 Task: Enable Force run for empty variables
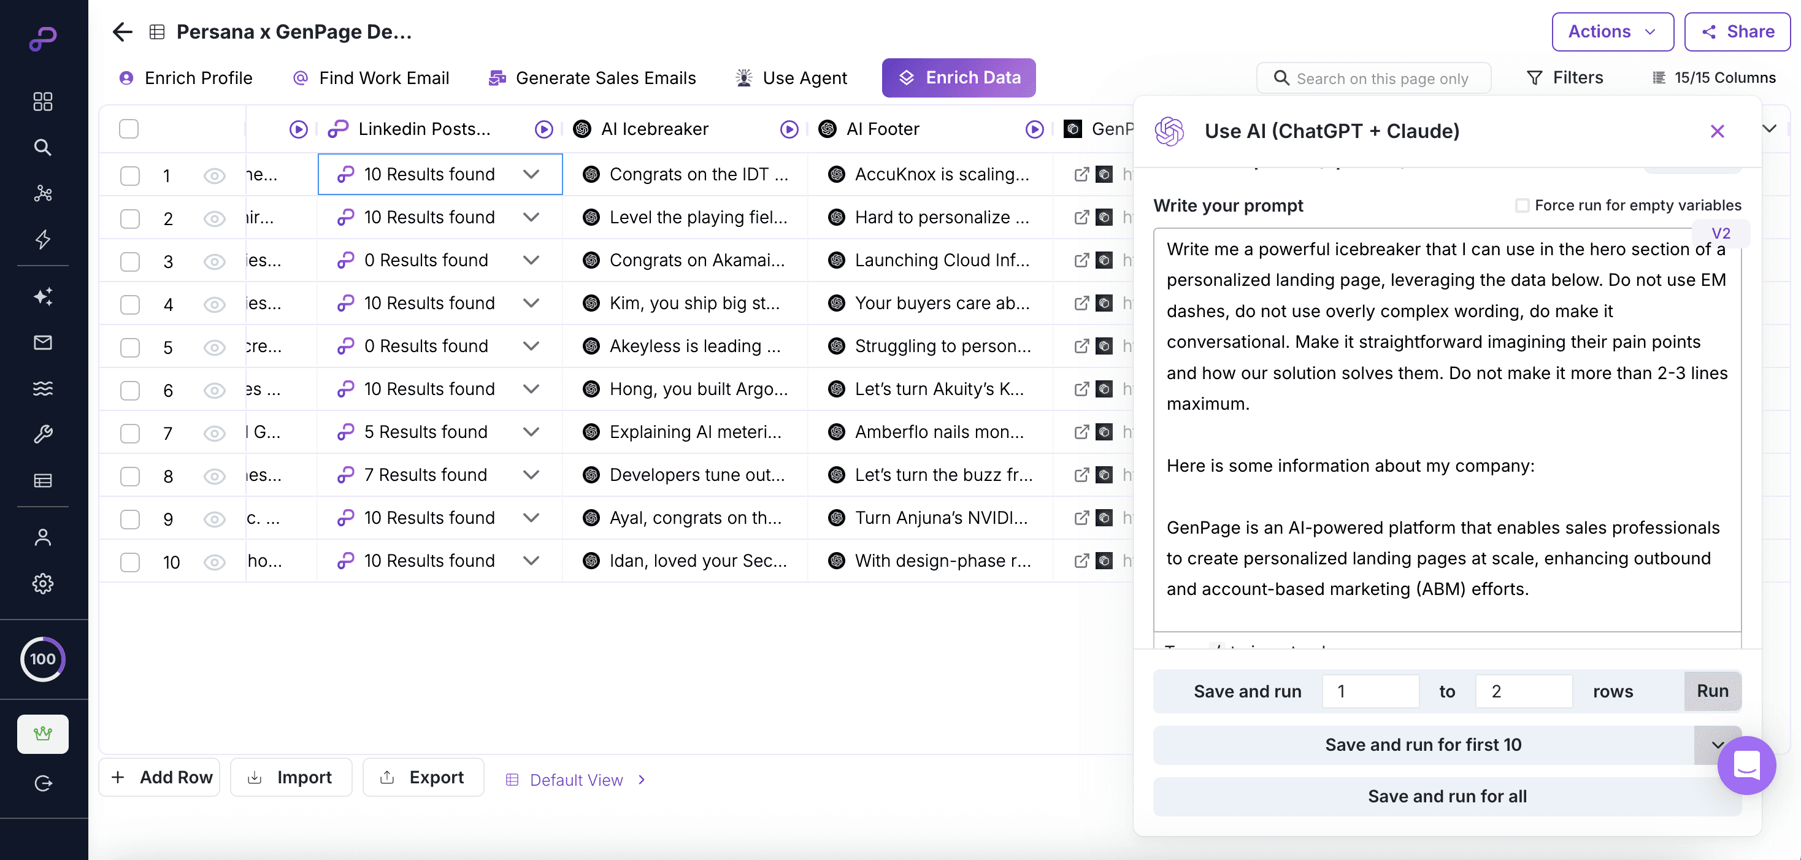(1522, 205)
